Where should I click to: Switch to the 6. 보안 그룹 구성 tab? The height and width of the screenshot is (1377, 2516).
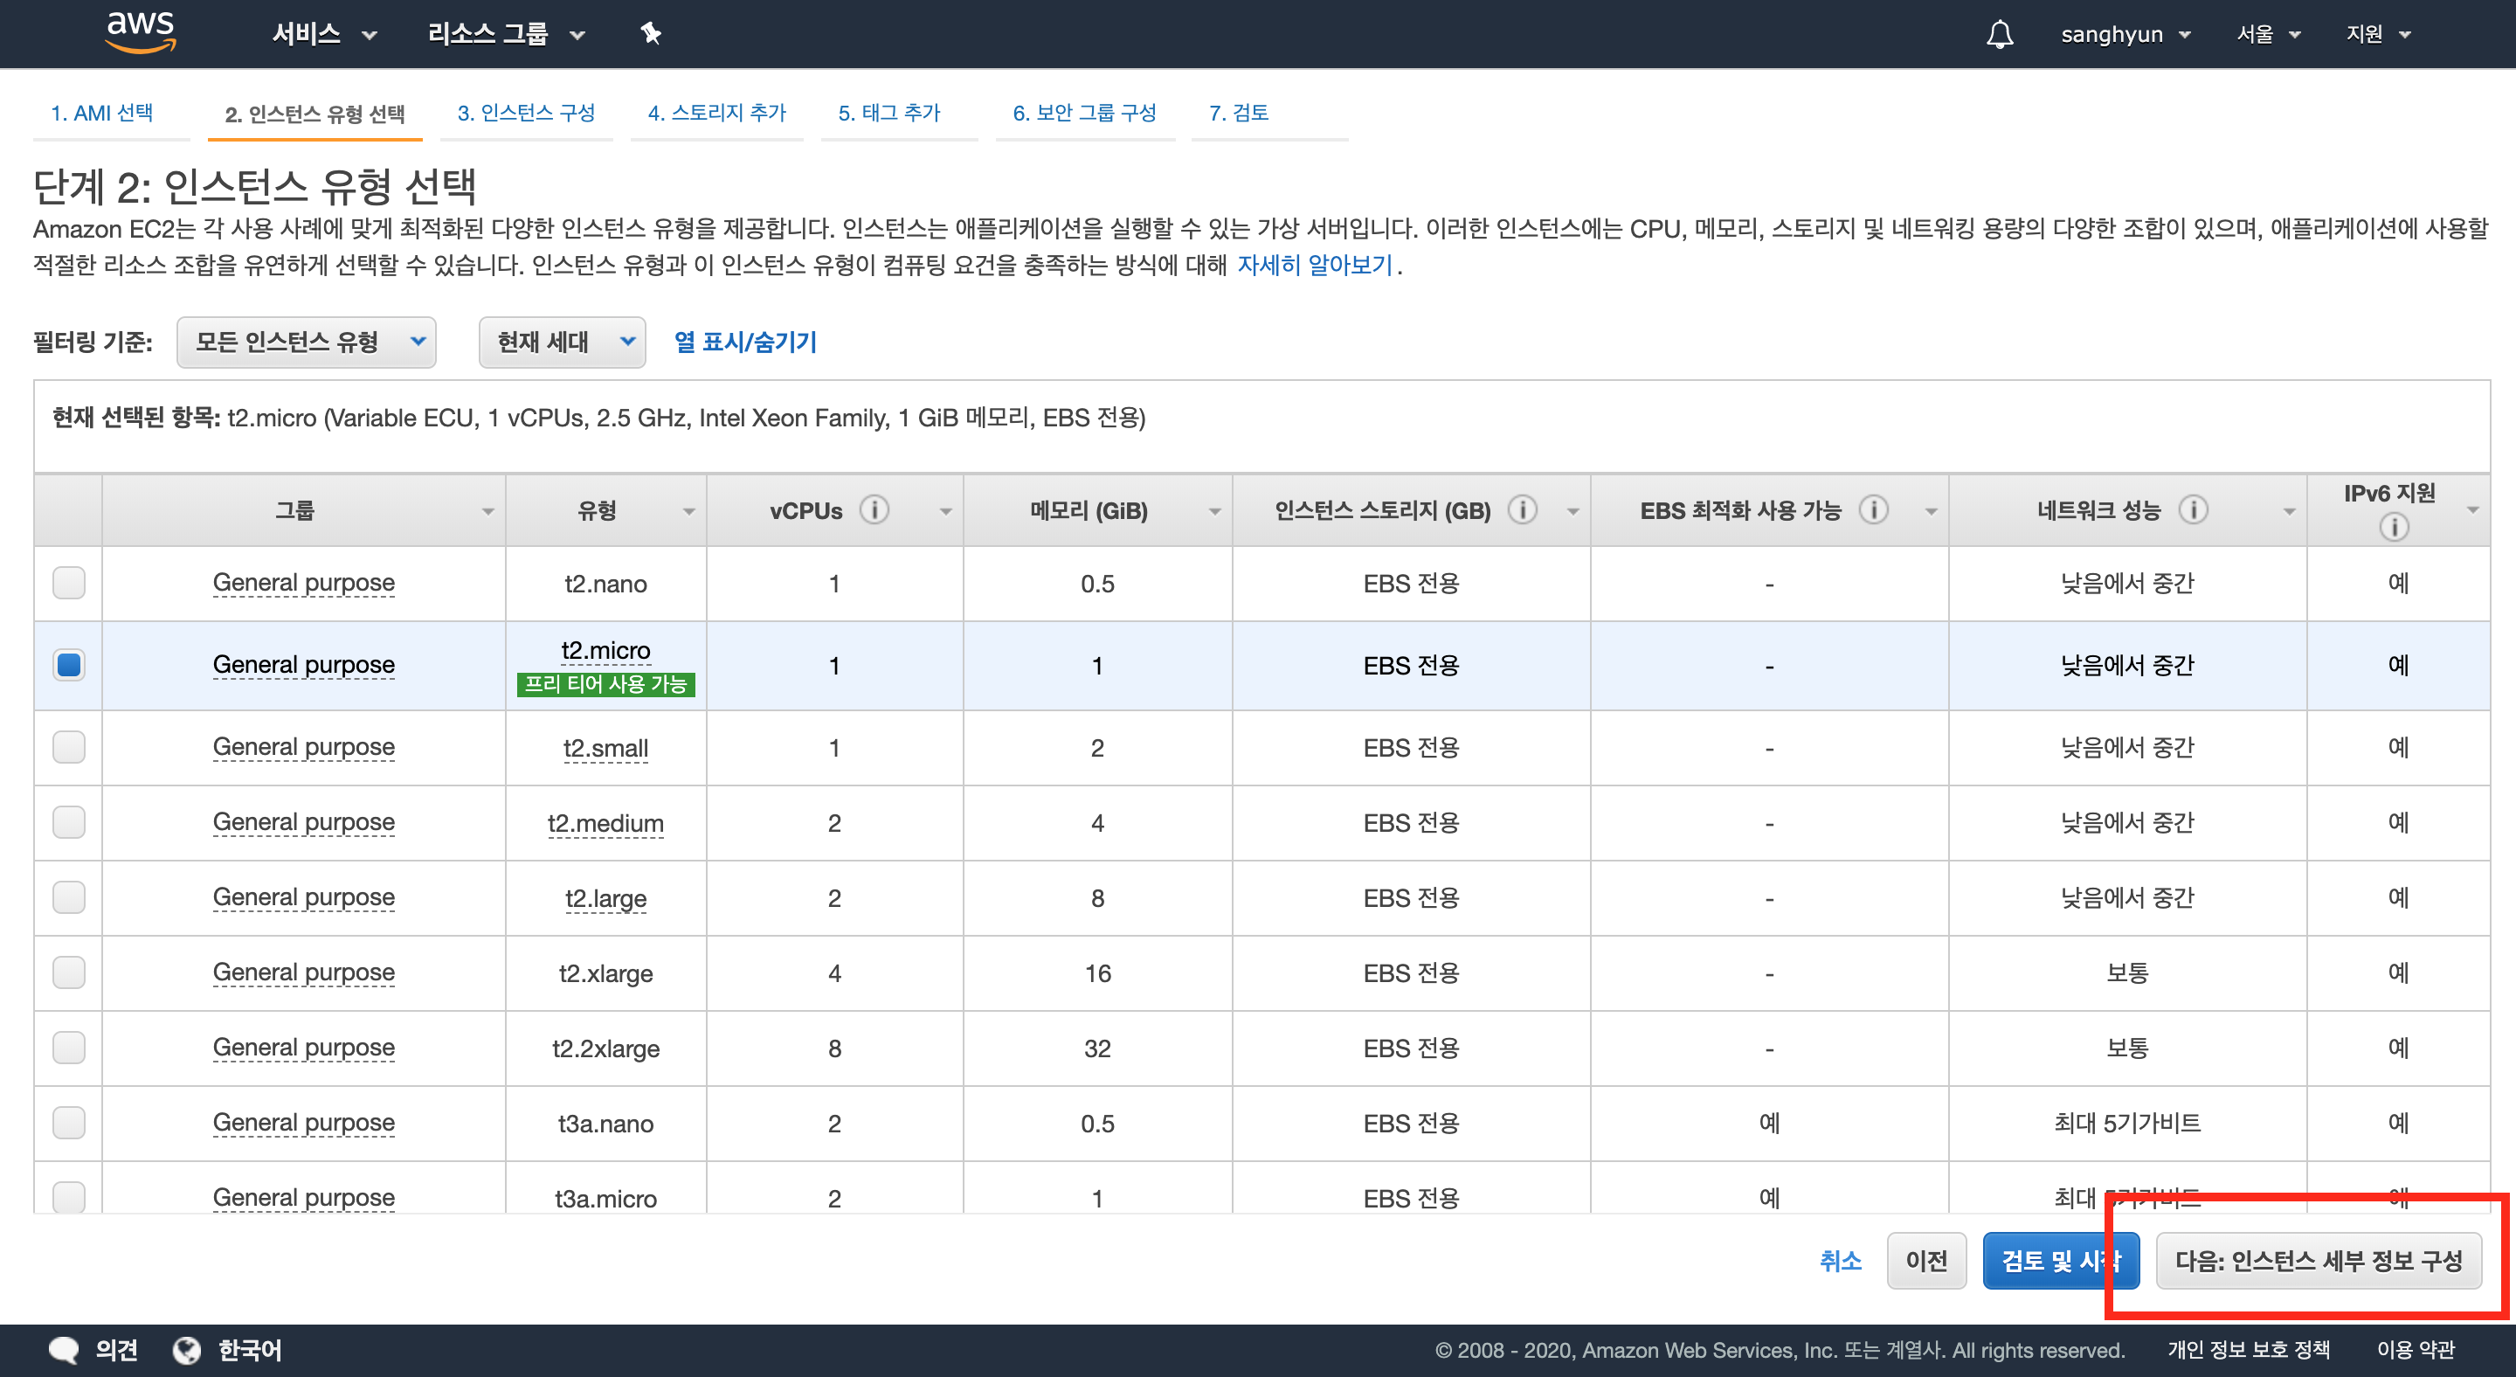click(x=1084, y=113)
